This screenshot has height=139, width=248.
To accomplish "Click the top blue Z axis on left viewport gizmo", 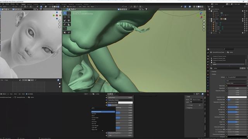I will pyautogui.click(x=57, y=12).
